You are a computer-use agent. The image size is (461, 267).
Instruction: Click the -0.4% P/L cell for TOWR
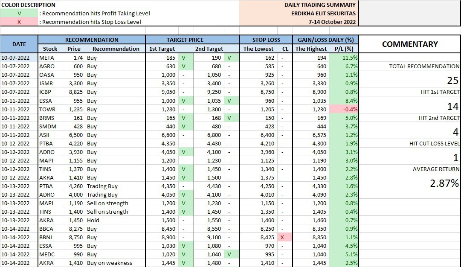348,109
